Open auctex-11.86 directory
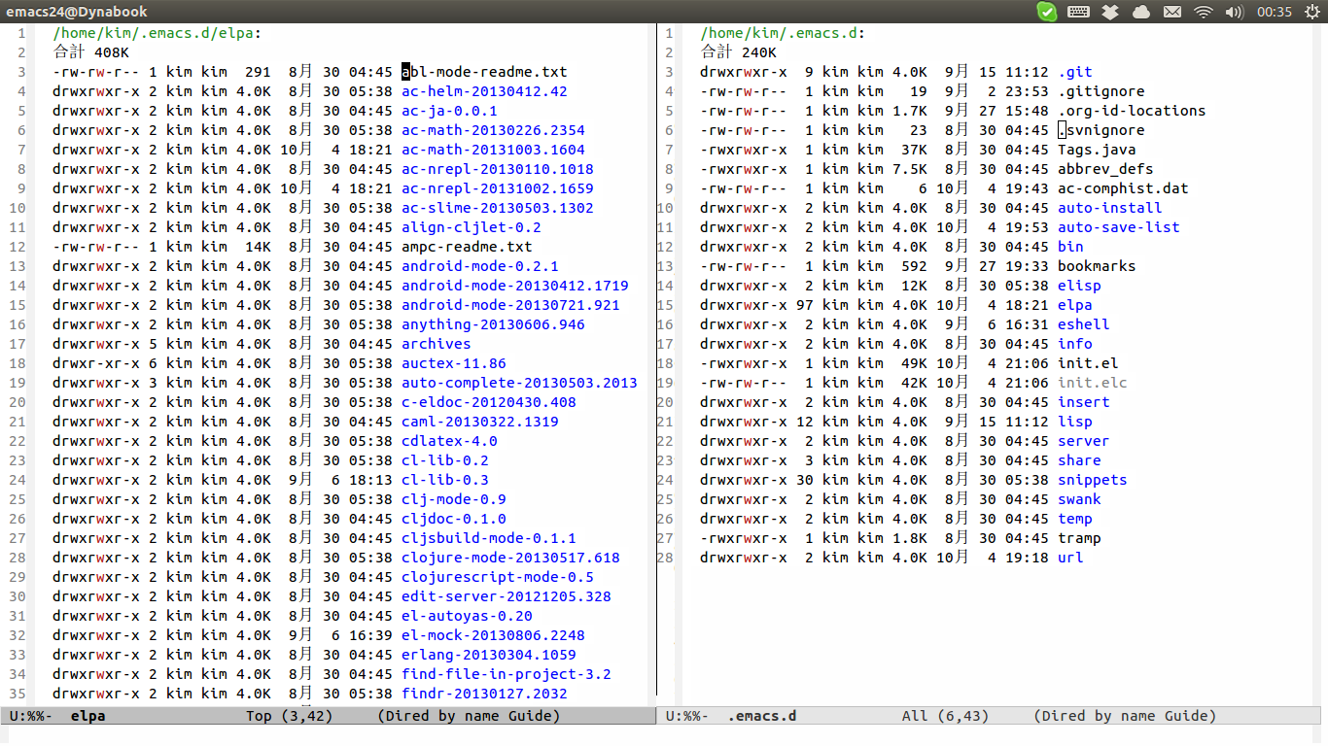1328x746 pixels. click(x=454, y=363)
